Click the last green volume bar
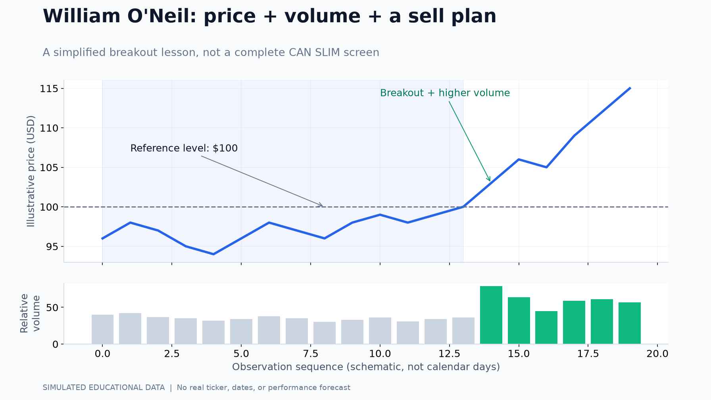711x400 pixels. 630,323
